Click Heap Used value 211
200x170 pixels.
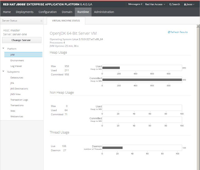67,70
